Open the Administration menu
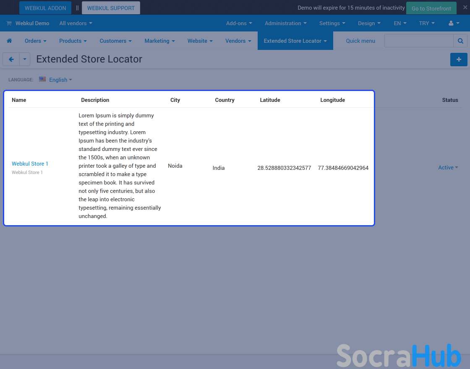 click(x=286, y=23)
